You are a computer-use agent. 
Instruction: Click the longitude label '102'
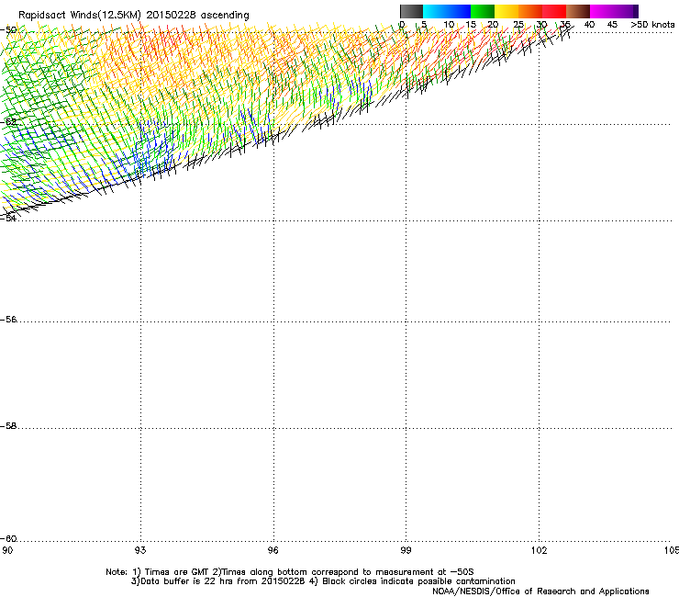pos(539,550)
